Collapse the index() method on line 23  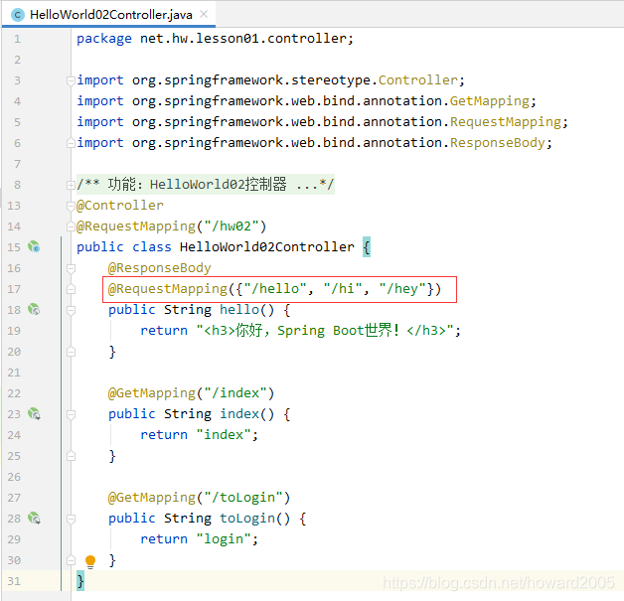pos(71,414)
